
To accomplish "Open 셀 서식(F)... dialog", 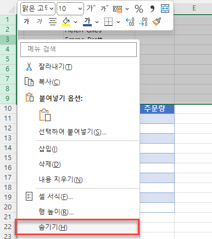I will 79,197.
